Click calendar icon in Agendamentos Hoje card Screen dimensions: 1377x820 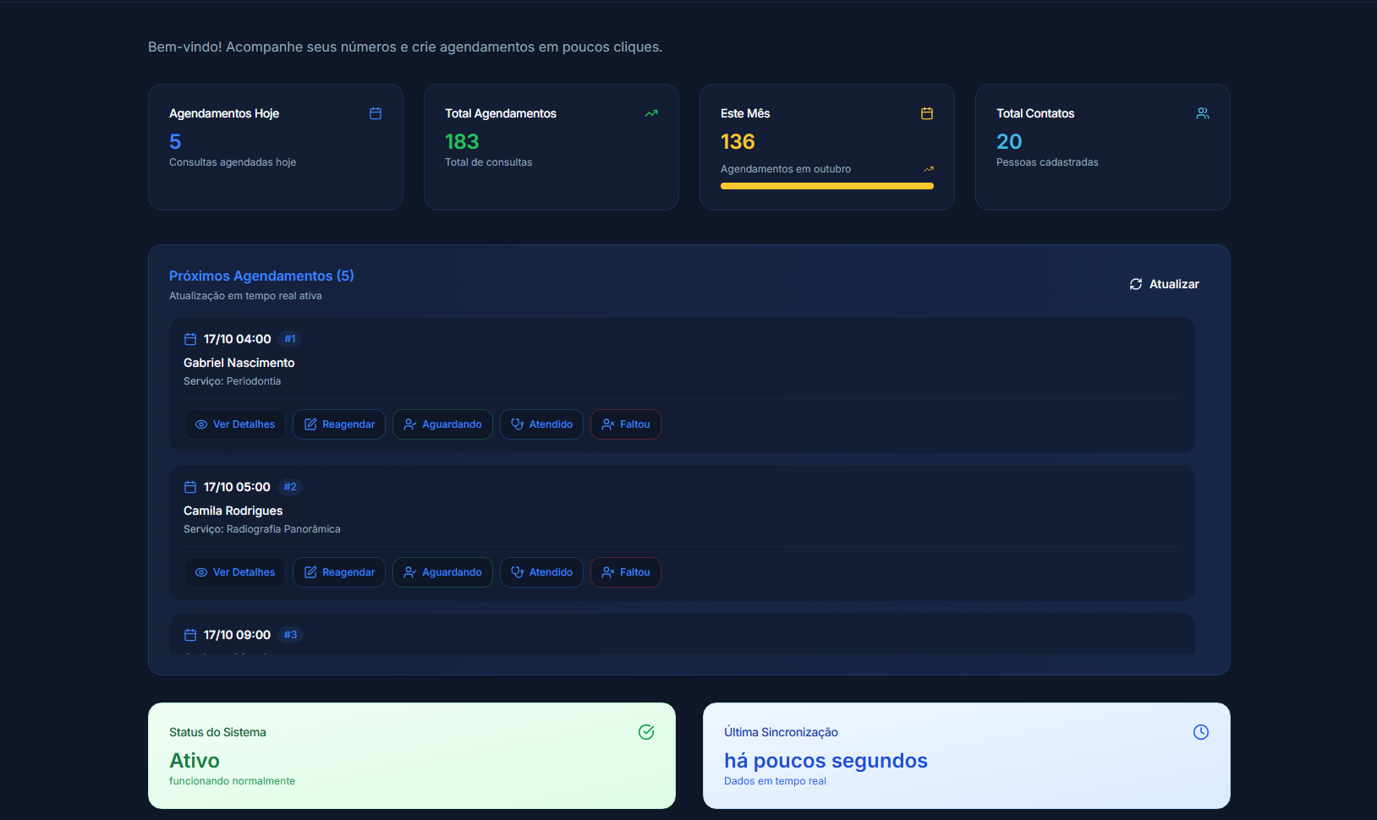click(x=376, y=113)
